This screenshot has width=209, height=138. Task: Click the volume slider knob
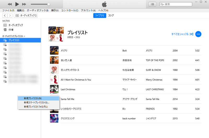pos(49,4)
